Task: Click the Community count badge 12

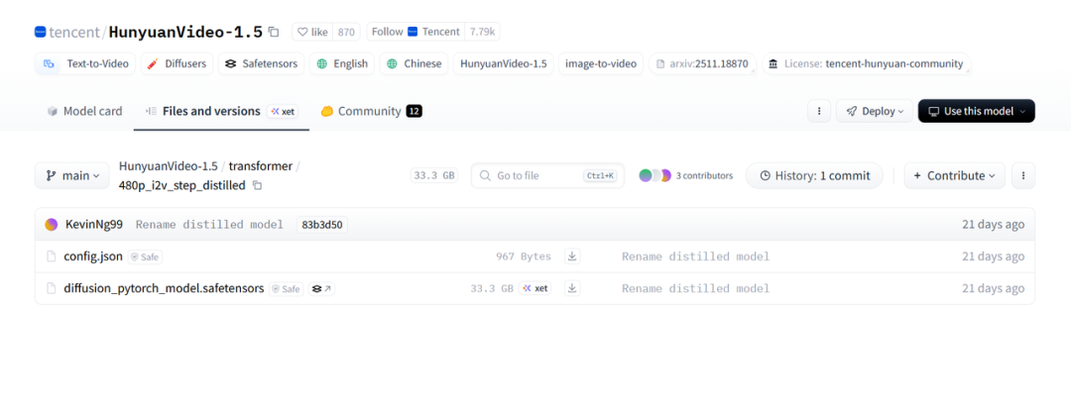Action: [x=414, y=111]
